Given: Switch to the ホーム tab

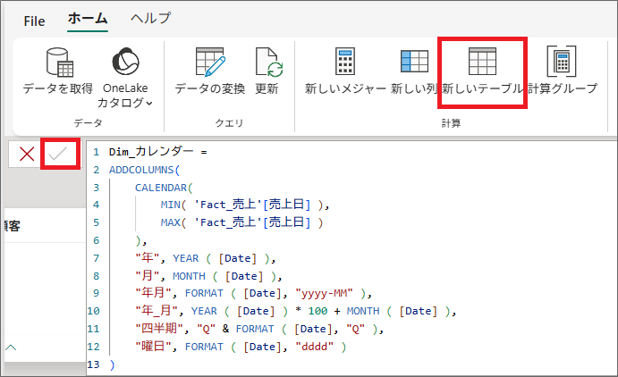Looking at the screenshot, I should click(88, 19).
